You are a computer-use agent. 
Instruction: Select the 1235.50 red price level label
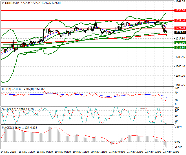(x=180, y=10)
